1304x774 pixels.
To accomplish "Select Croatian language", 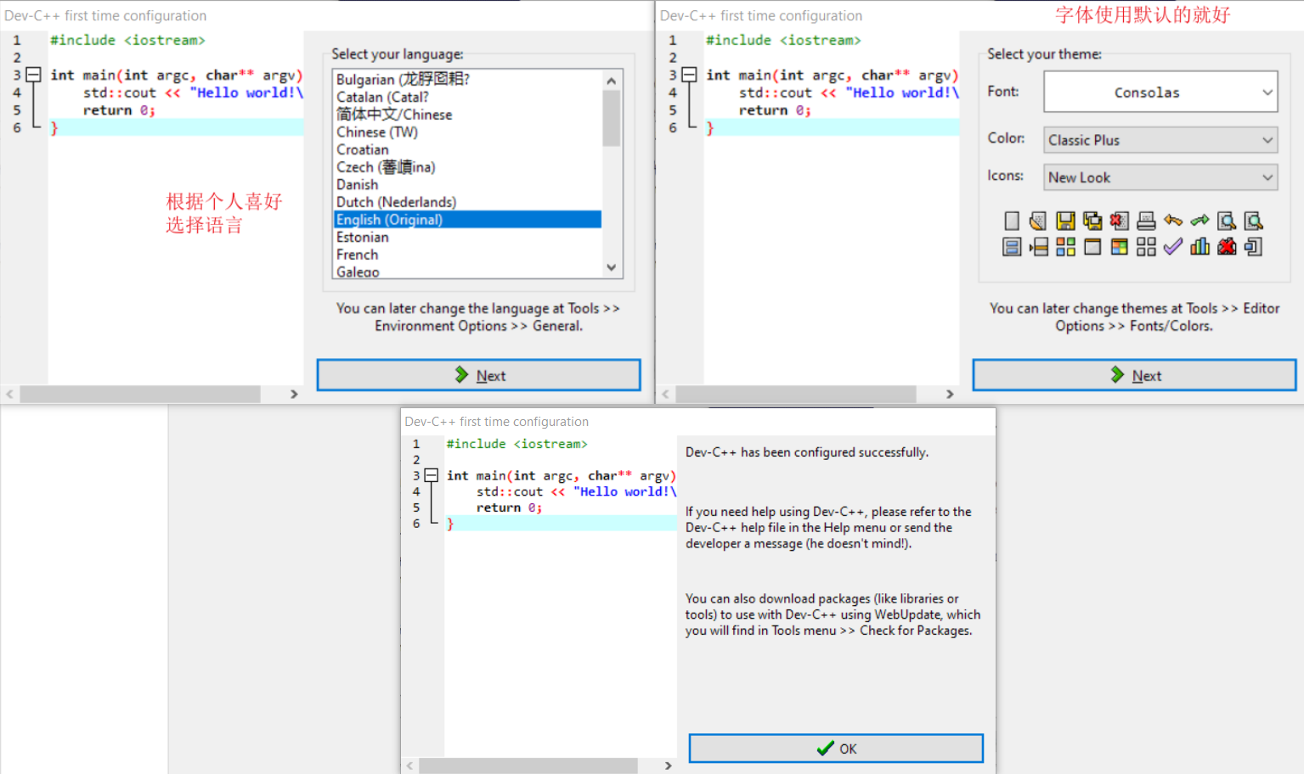I will point(467,149).
